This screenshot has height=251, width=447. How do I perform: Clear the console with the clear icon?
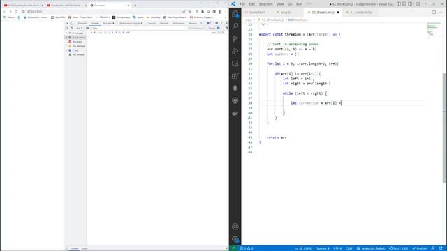(x=72, y=28)
